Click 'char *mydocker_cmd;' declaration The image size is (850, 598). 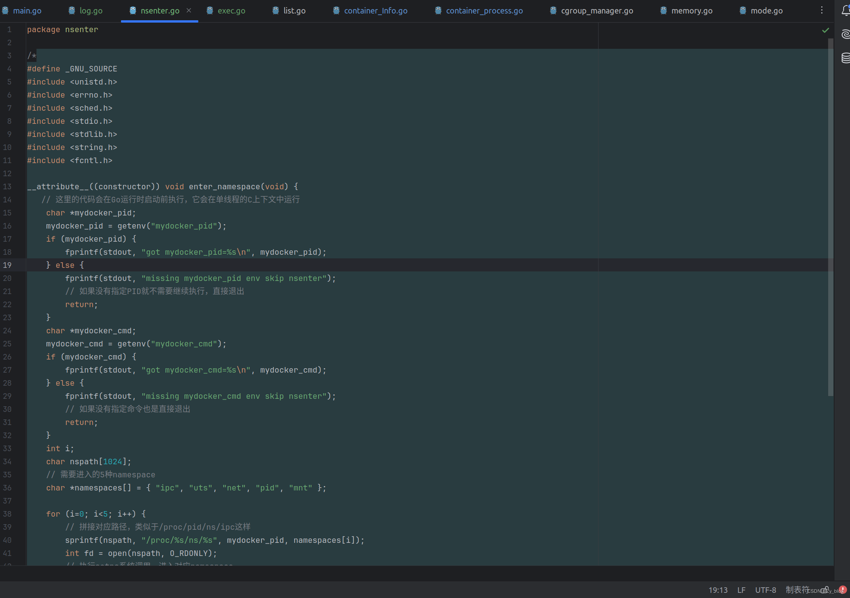tap(91, 331)
